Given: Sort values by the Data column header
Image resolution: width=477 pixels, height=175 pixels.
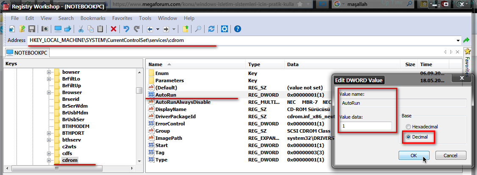Looking at the screenshot, I should click(342, 64).
